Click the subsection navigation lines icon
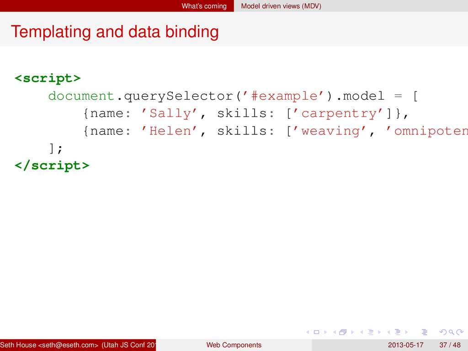Image resolution: width=468 pixels, height=351 pixels. click(370, 332)
